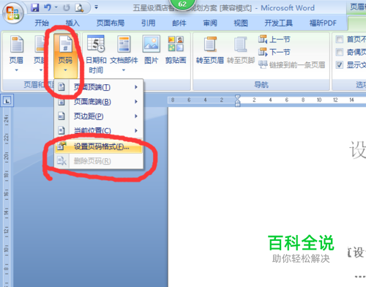Switch to the 视图 tab
Viewport: 366px width, 287px height.
tap(241, 23)
